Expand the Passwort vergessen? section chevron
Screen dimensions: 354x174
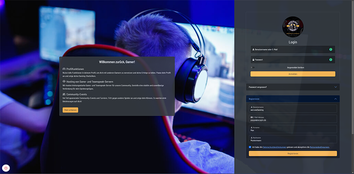coord(336,87)
